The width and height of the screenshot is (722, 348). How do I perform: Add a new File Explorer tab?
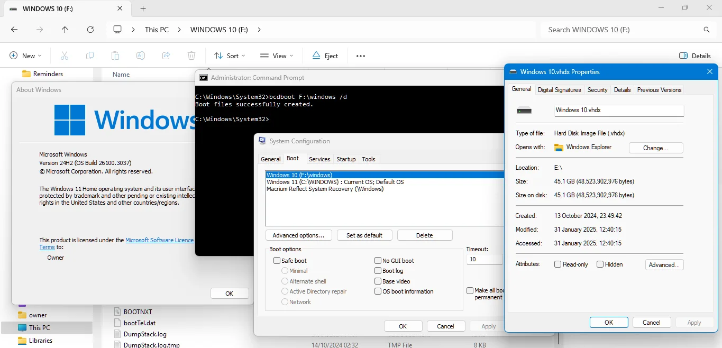[143, 9]
